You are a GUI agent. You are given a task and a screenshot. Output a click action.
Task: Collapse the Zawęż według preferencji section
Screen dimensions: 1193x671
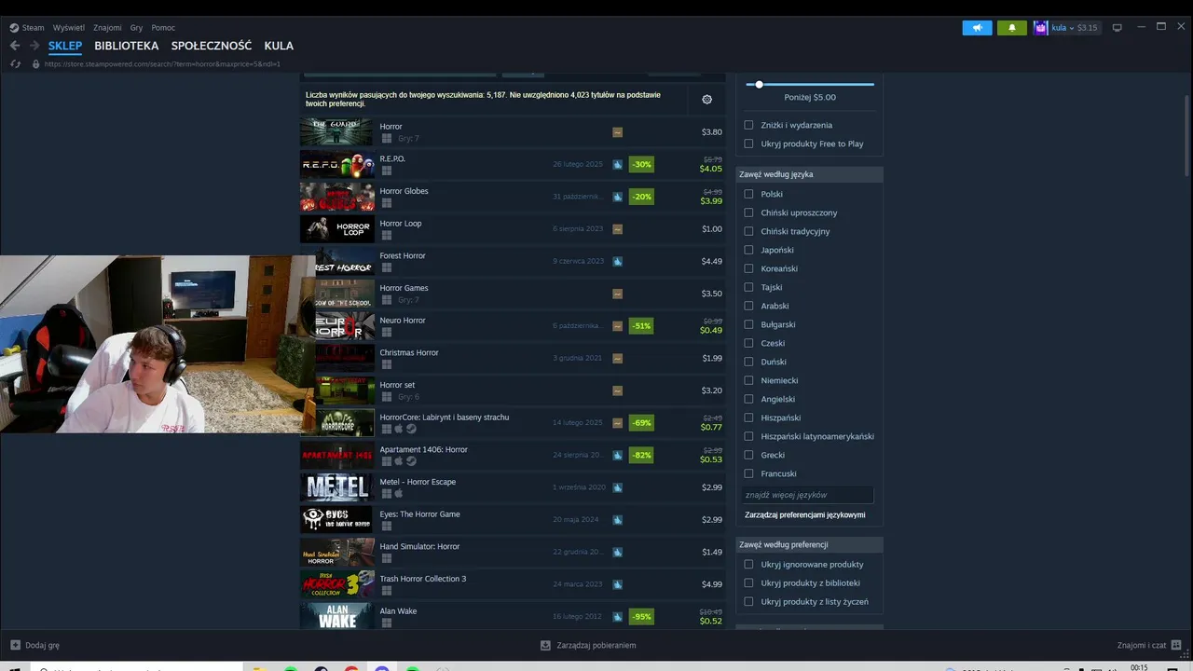click(x=809, y=544)
